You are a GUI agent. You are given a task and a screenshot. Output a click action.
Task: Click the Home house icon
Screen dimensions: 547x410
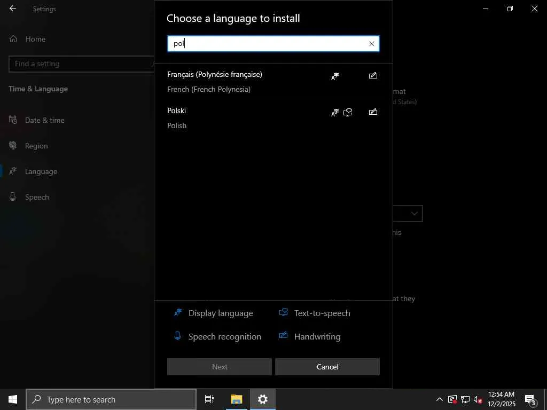click(x=13, y=38)
